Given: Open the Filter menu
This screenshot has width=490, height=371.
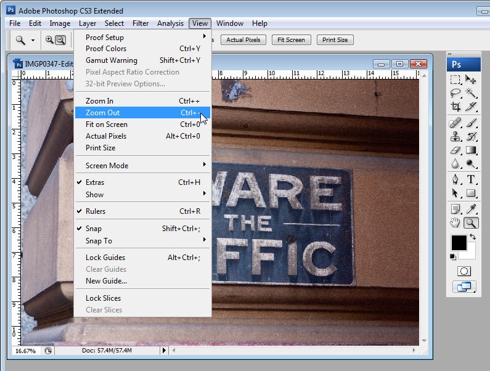Looking at the screenshot, I should [x=141, y=23].
